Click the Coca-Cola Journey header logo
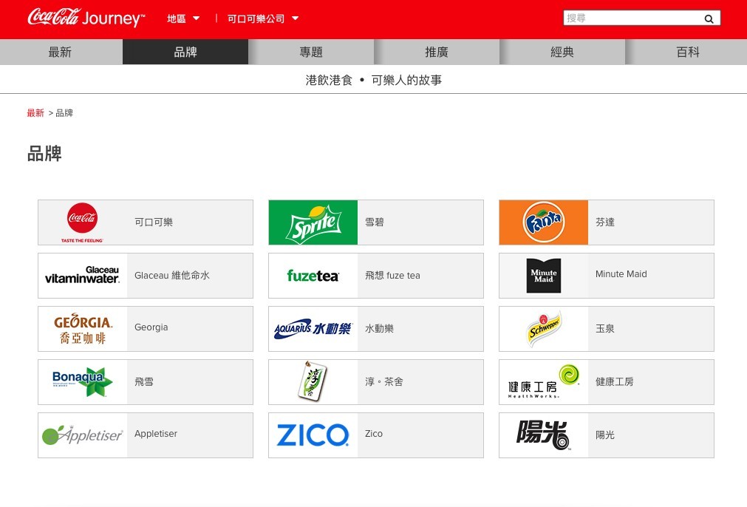Viewport: 747px width, 507px height. pos(86,18)
